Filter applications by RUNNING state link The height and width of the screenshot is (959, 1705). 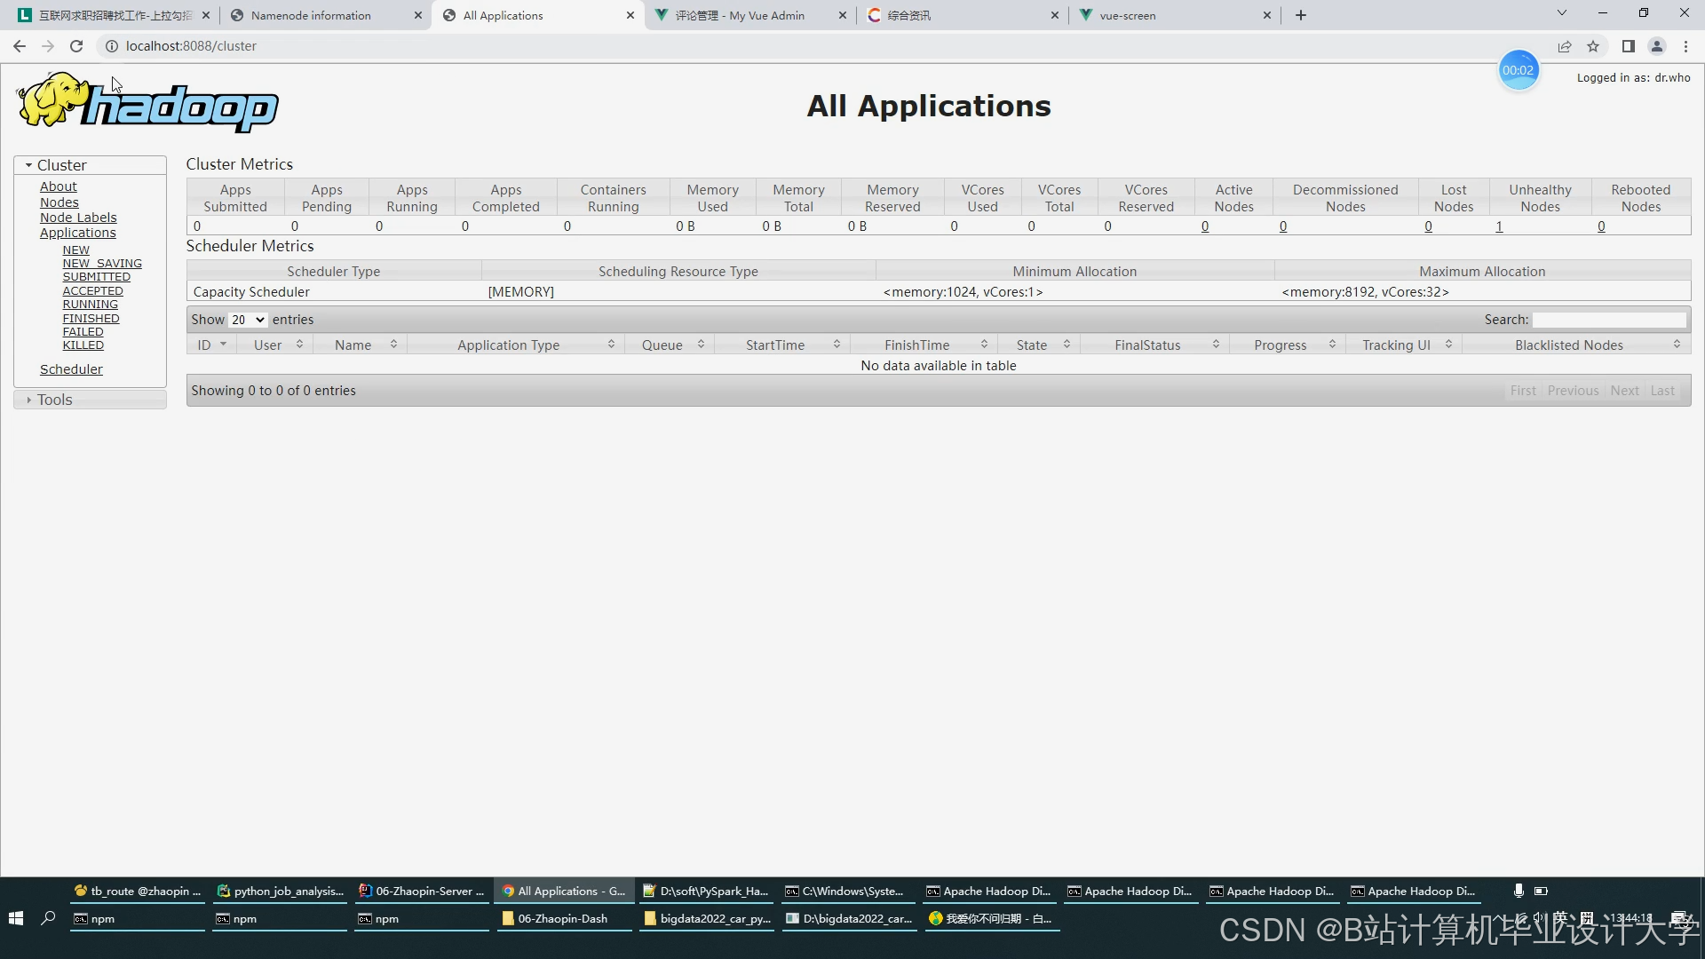pyautogui.click(x=90, y=305)
